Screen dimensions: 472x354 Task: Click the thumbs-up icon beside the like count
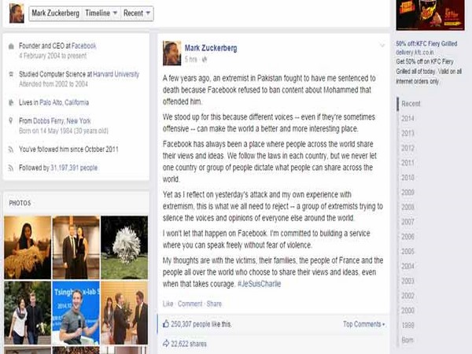click(166, 324)
